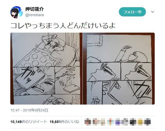The image size is (165, 131).
Task: Click the third blurred liker avatar
Action: 103,122
